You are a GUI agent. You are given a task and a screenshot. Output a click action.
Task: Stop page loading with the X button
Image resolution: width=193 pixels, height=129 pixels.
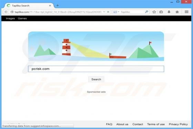coord(108,12)
